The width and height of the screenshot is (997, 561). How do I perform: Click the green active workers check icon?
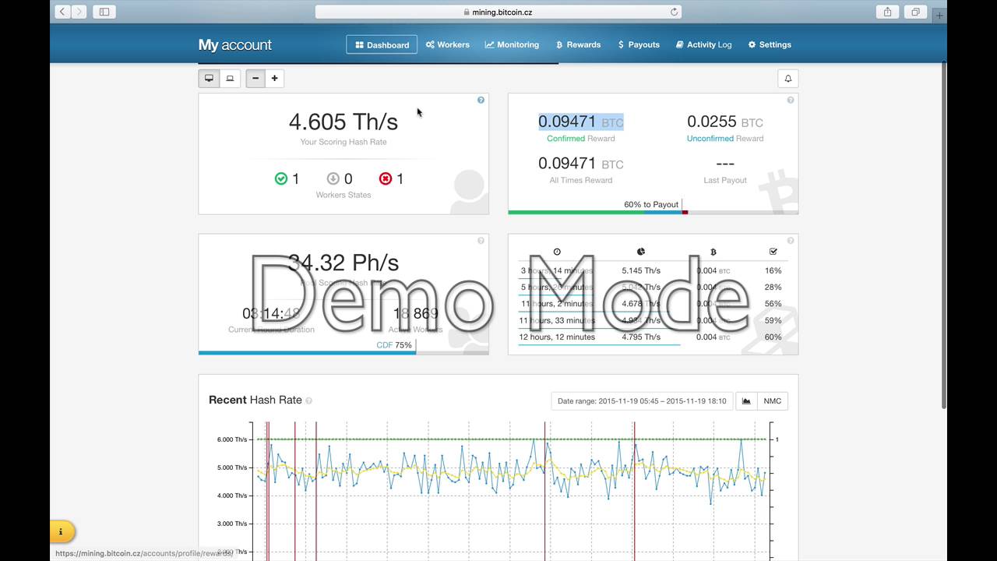pyautogui.click(x=281, y=178)
